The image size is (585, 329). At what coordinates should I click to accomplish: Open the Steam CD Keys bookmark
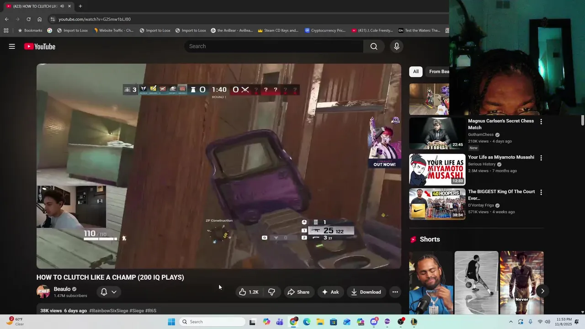[278, 31]
